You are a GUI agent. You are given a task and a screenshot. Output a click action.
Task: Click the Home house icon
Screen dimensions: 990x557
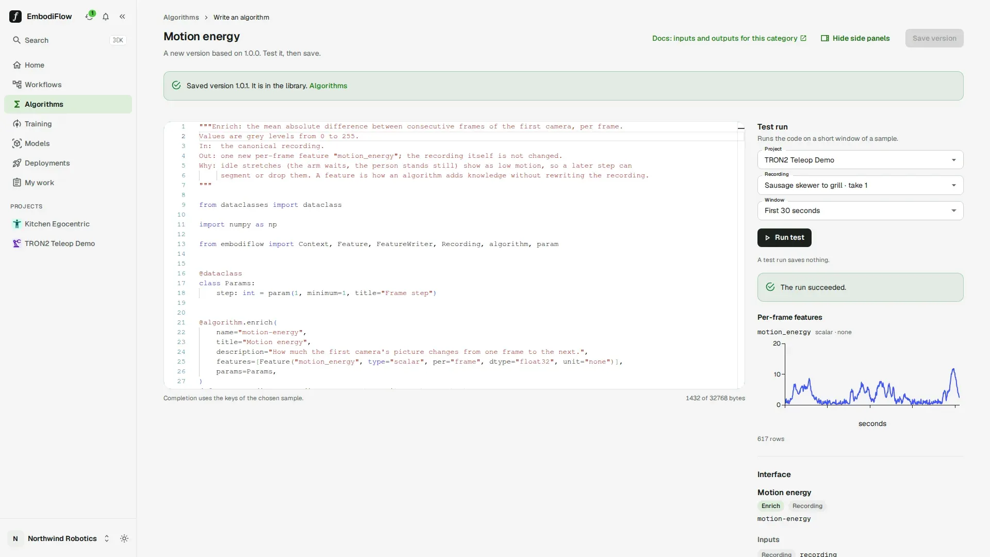tap(17, 65)
